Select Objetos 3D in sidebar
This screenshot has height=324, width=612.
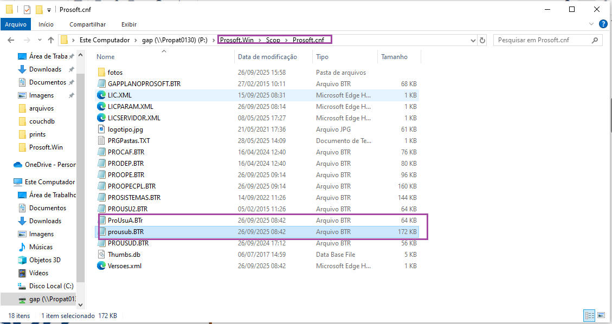point(39,260)
